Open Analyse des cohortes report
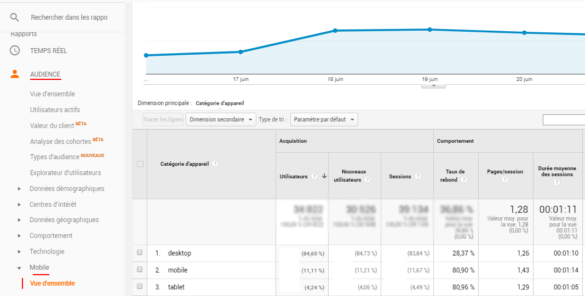The image size is (585, 296). coord(61,141)
